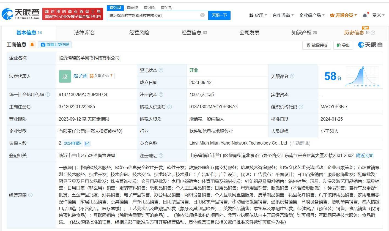Open the 费米 user account dropdown
Image resolution: width=389 pixels, height=231 pixels.
click(x=378, y=15)
